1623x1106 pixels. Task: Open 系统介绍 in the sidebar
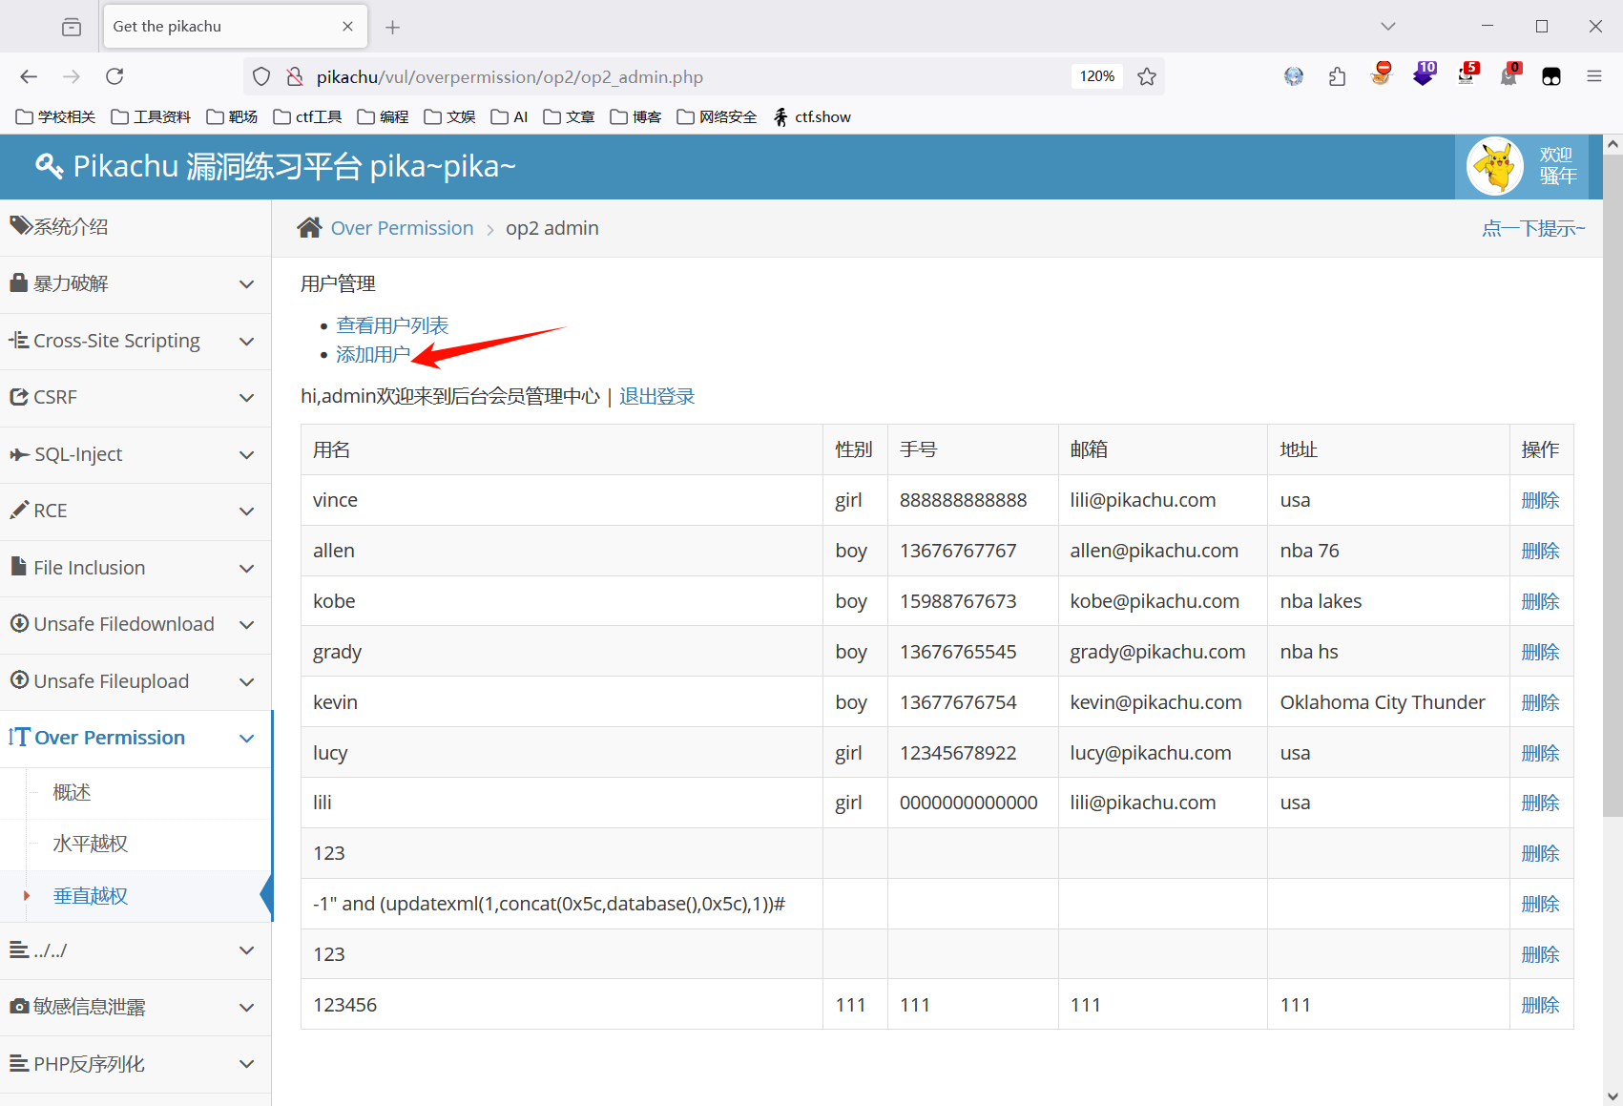135,227
